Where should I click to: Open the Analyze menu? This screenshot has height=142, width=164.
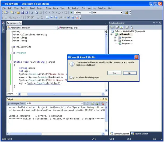pyautogui.click(x=92, y=8)
